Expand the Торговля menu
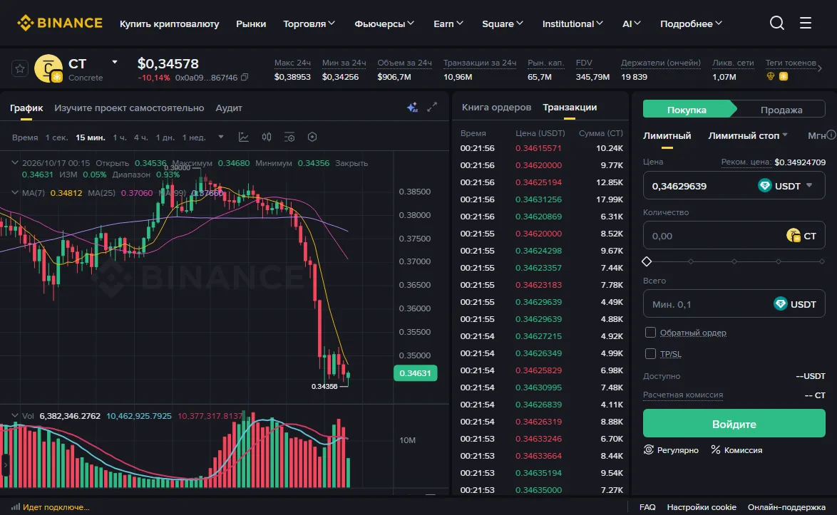 click(309, 24)
